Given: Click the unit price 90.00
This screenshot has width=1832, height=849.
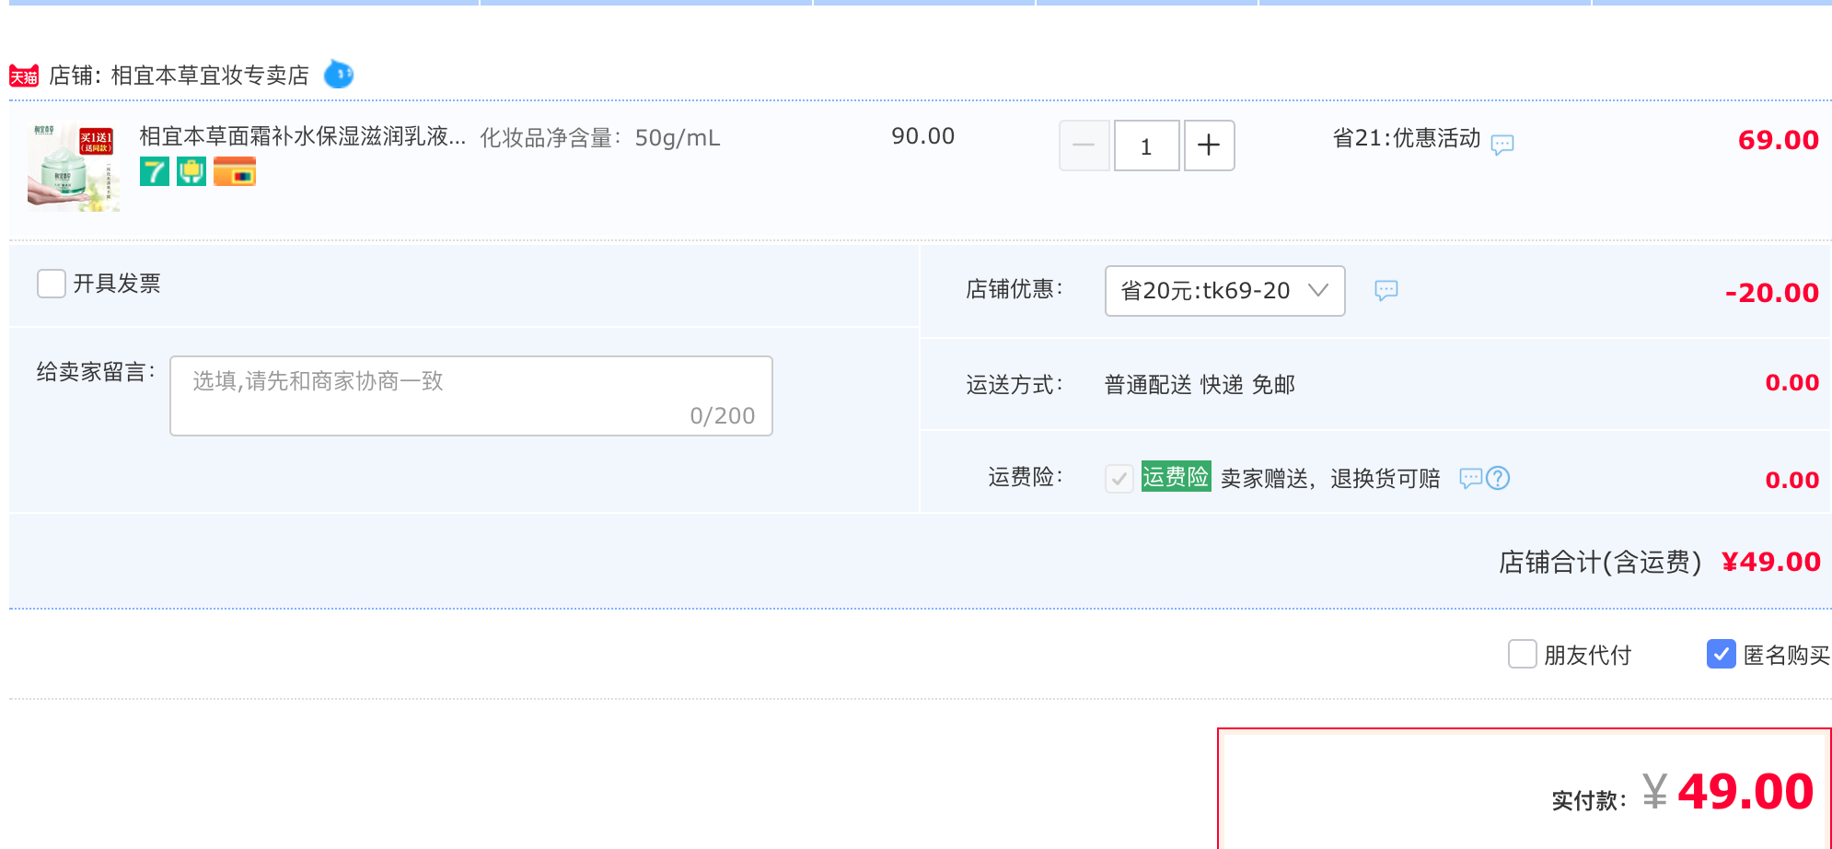Looking at the screenshot, I should 922,136.
